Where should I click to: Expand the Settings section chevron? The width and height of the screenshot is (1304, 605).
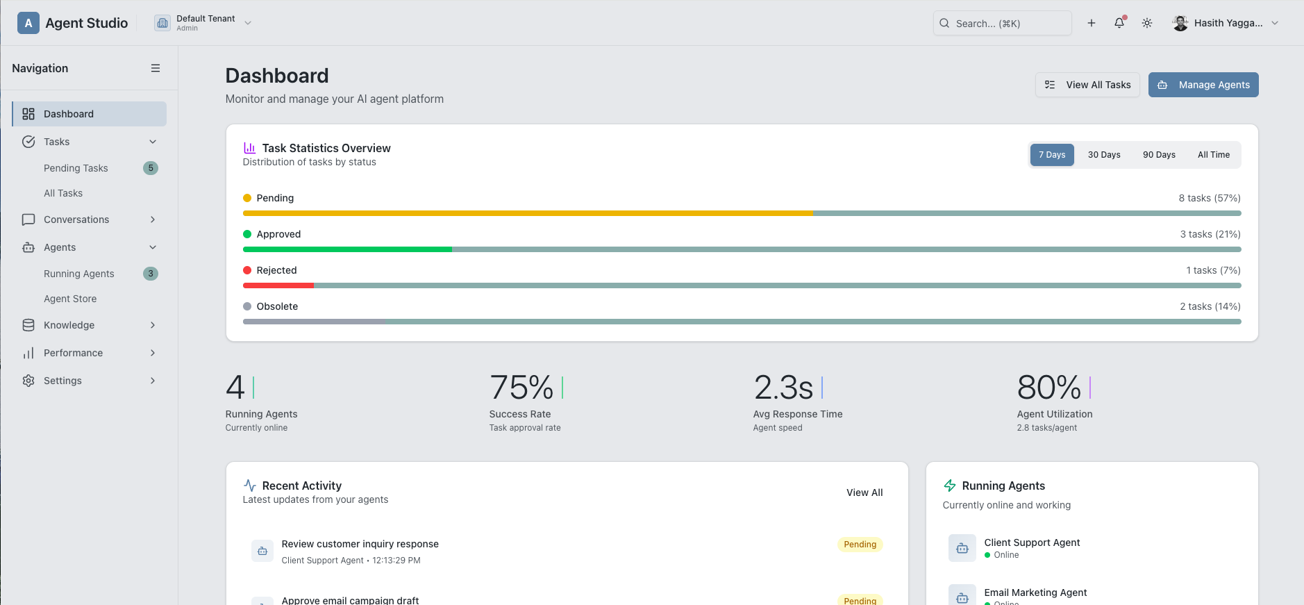click(153, 381)
